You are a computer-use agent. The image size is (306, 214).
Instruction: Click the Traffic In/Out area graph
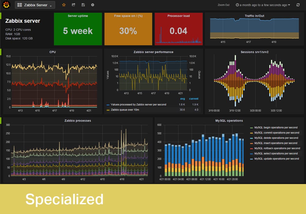(x=255, y=28)
